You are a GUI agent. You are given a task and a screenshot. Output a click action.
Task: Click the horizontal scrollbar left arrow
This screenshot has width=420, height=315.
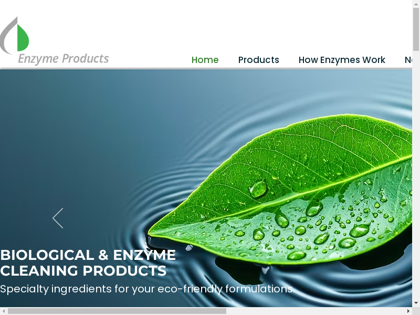4,311
